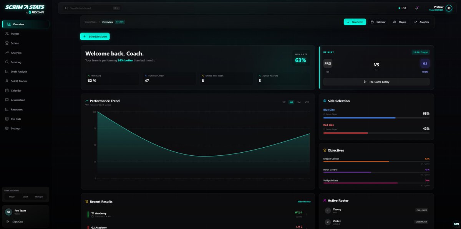461x229 pixels.
Task: Switch view to Coach role
Action: coord(25,196)
